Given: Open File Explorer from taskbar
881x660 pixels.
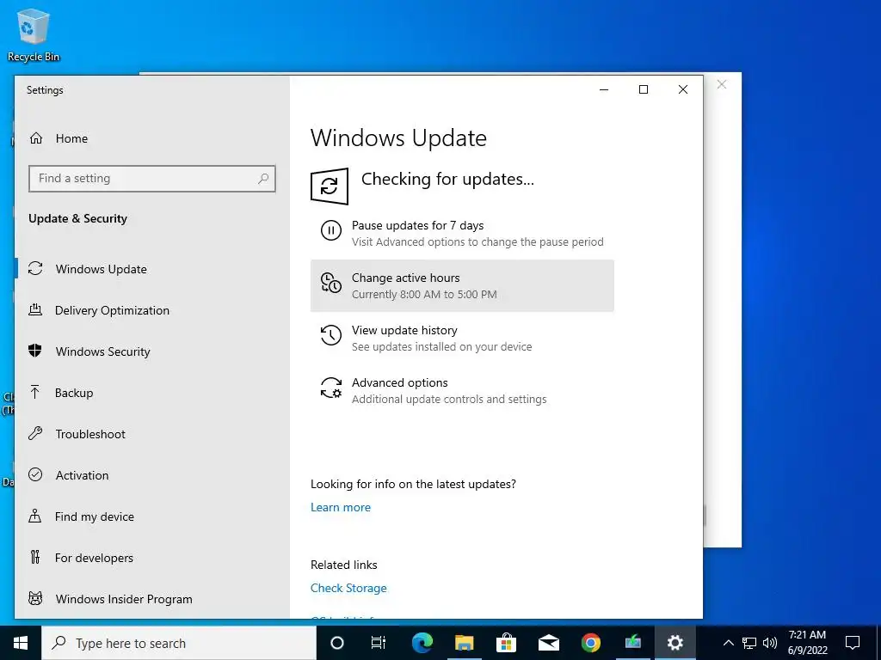Looking at the screenshot, I should 464,643.
